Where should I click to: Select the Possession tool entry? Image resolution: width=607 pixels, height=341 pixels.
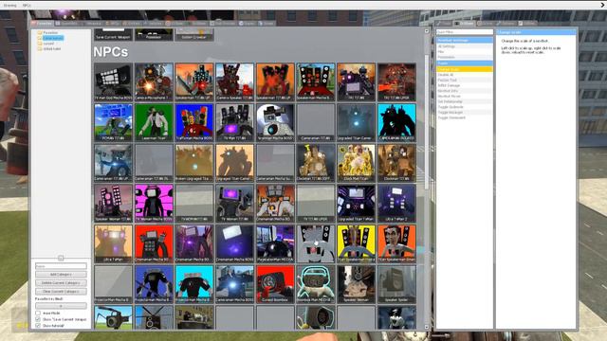(x=465, y=57)
